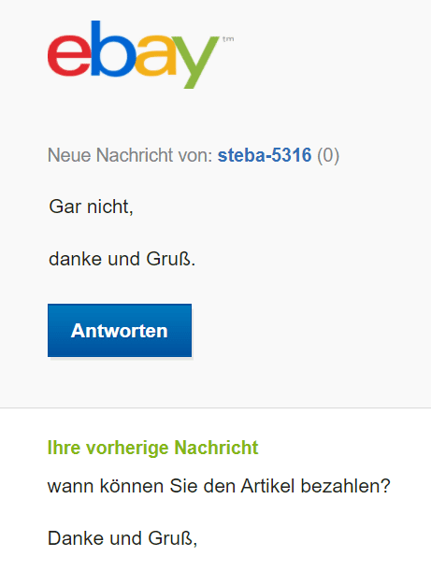
Task: Click the word 'bezahlen?' in previous message
Action: tap(346, 486)
